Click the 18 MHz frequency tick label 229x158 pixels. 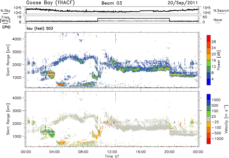[x=19, y=17]
